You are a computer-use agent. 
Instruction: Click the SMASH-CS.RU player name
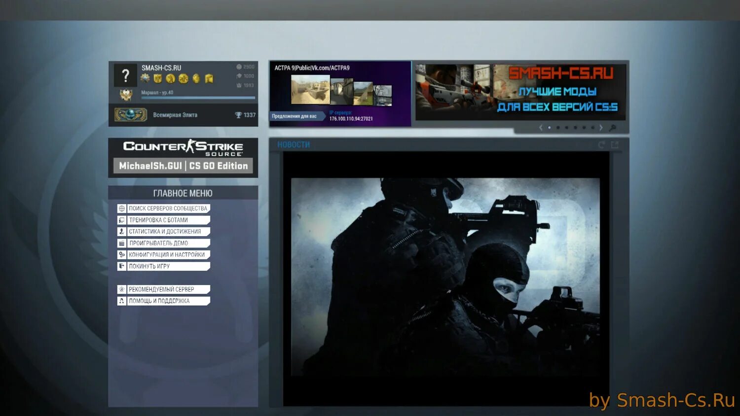click(161, 68)
